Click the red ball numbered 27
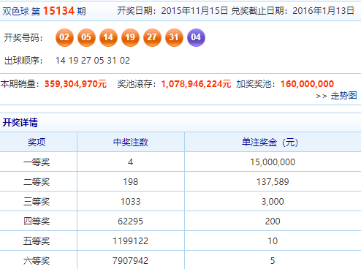Screen dimensions: 361x269 pyautogui.click(x=152, y=37)
